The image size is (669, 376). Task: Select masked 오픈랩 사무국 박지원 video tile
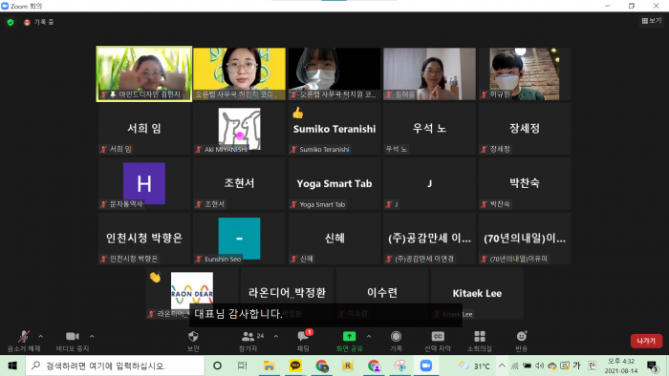point(334,74)
